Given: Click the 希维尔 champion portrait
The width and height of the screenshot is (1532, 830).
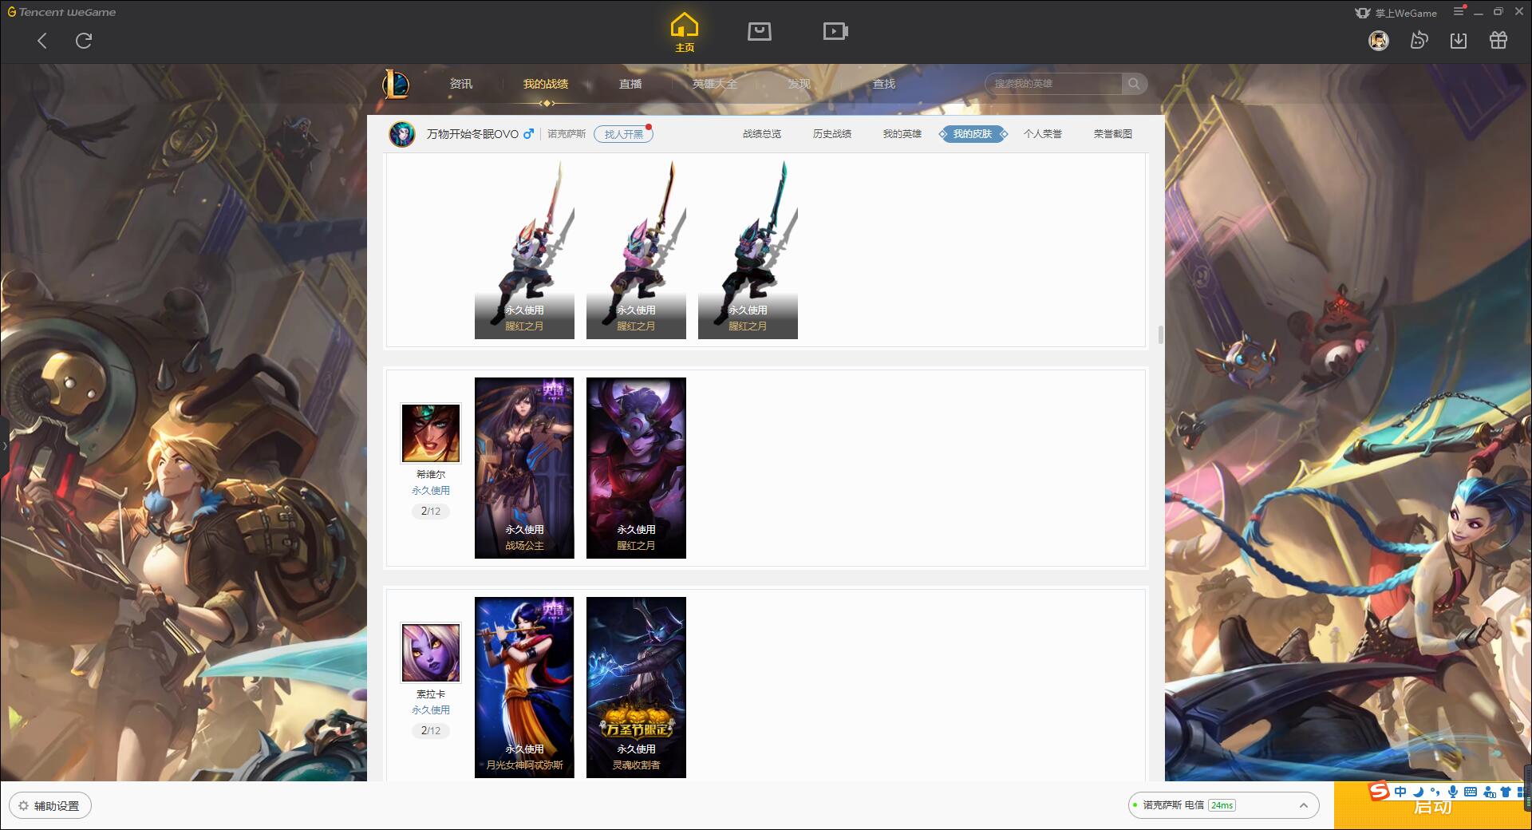Looking at the screenshot, I should (431, 433).
